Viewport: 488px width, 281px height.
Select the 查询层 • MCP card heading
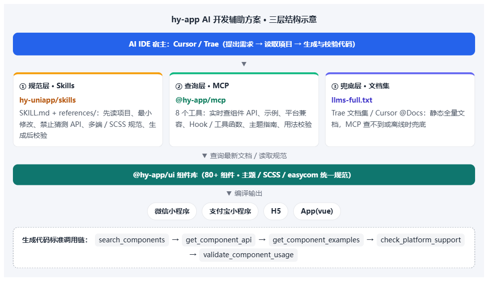click(x=202, y=86)
